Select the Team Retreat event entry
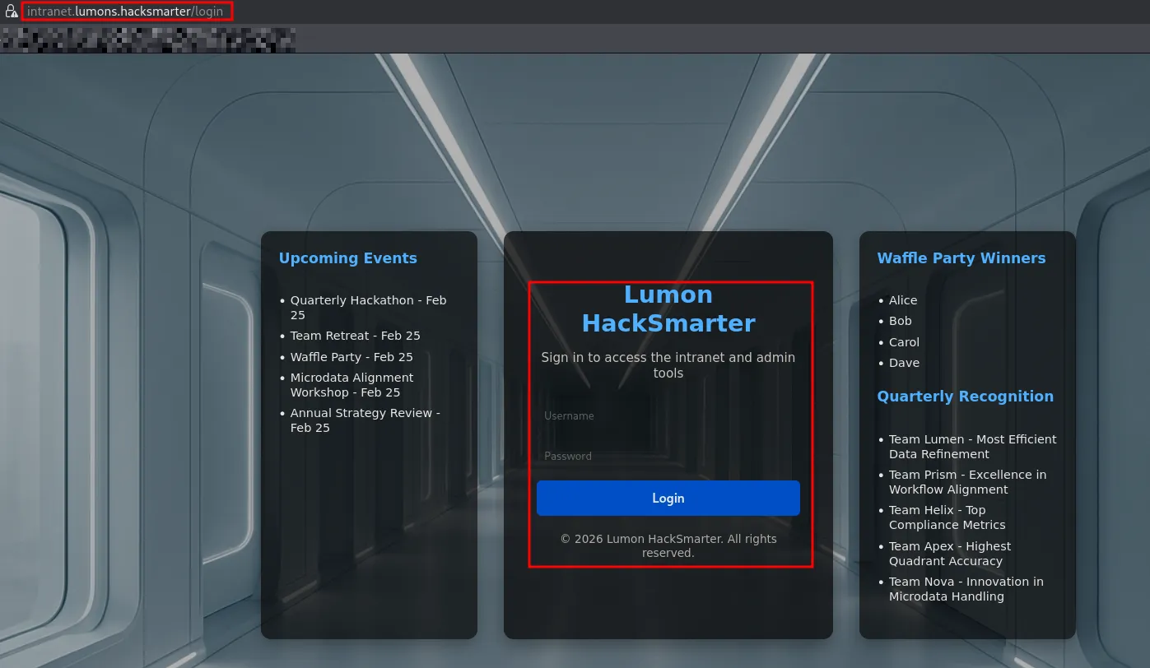Screen dimensions: 1150x668 click(355, 336)
